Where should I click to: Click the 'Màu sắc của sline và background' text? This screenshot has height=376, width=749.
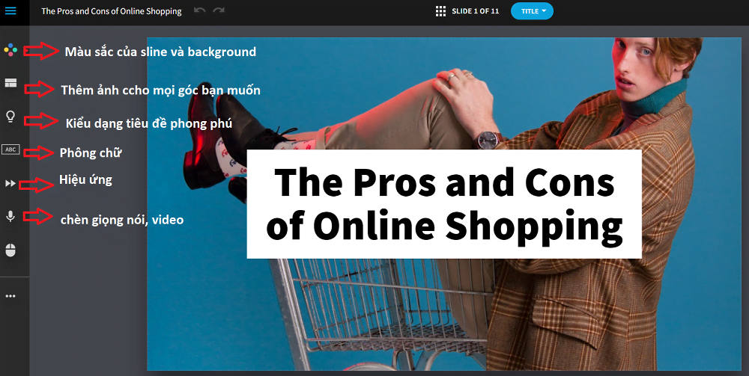(x=160, y=52)
